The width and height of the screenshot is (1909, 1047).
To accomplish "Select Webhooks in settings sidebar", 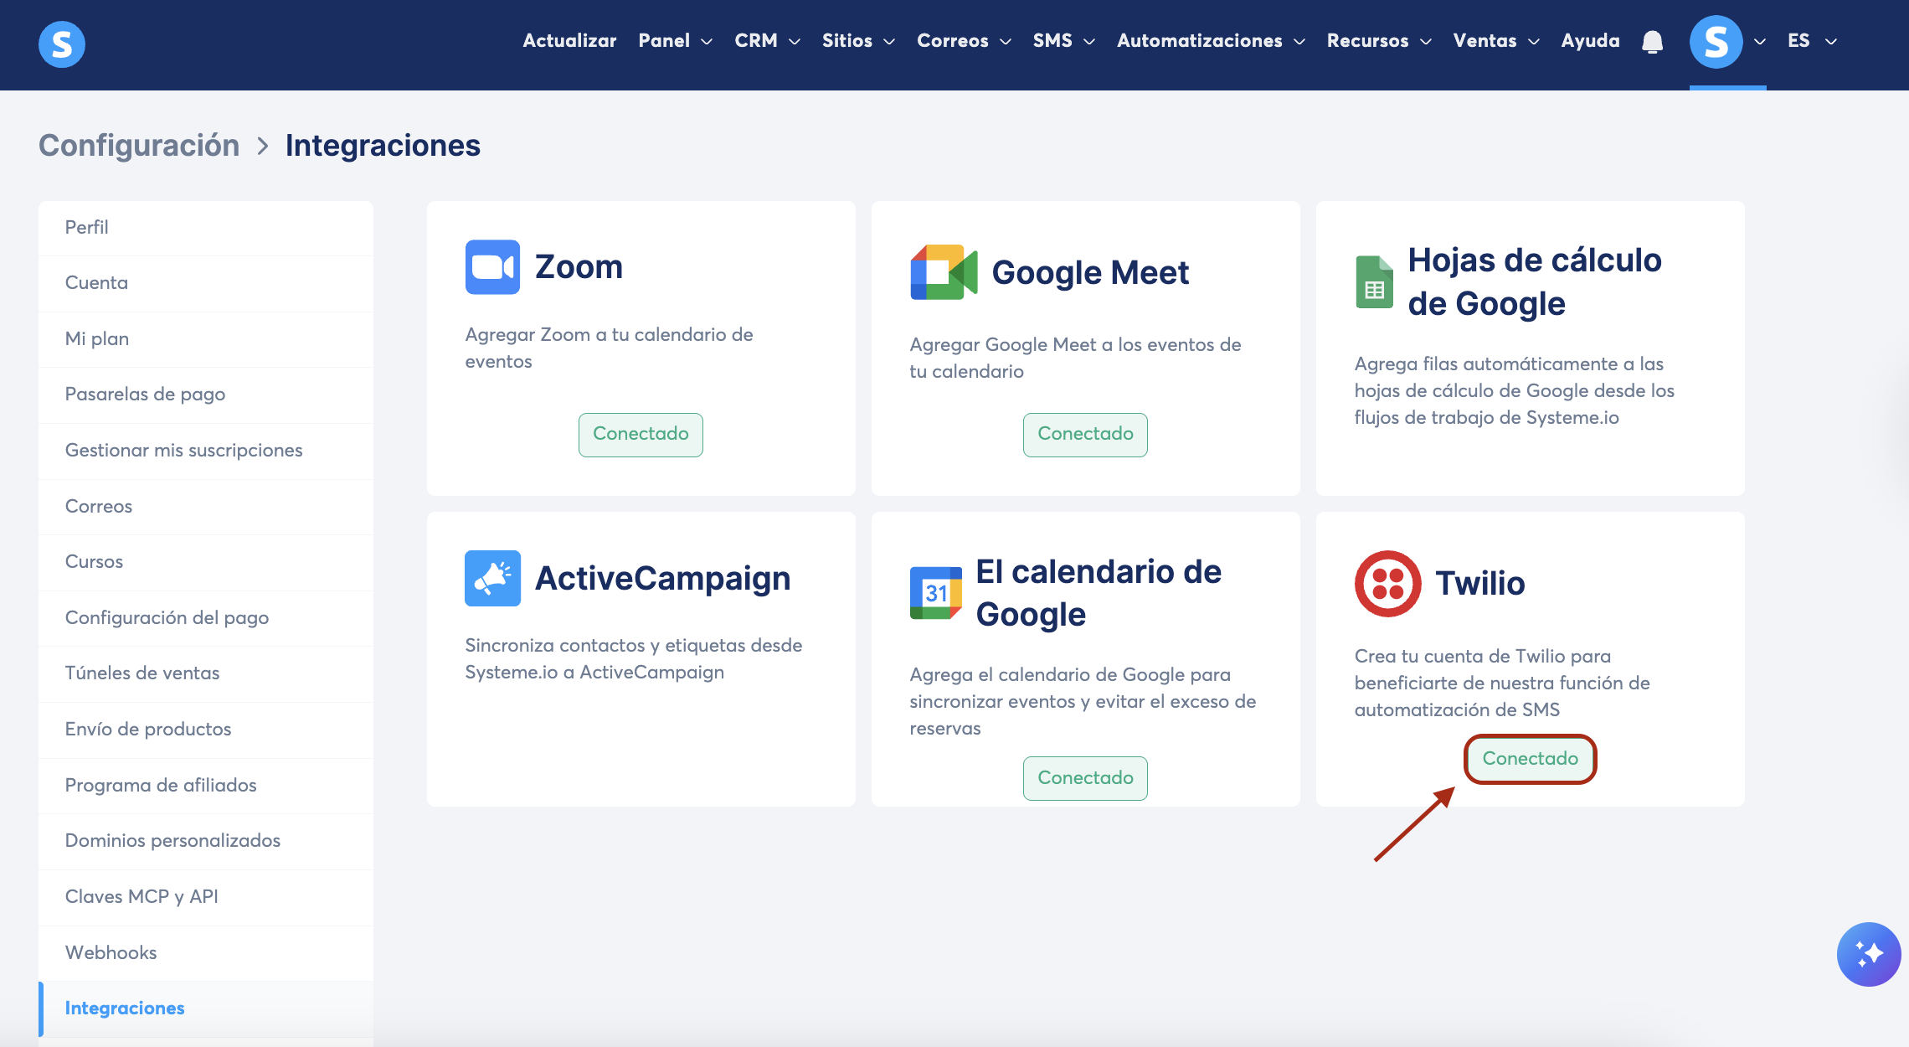I will coord(111,952).
